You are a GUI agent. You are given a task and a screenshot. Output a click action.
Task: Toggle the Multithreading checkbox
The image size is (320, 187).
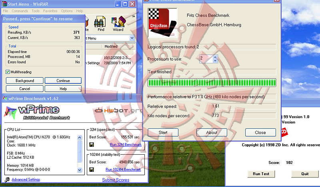pos(8,72)
